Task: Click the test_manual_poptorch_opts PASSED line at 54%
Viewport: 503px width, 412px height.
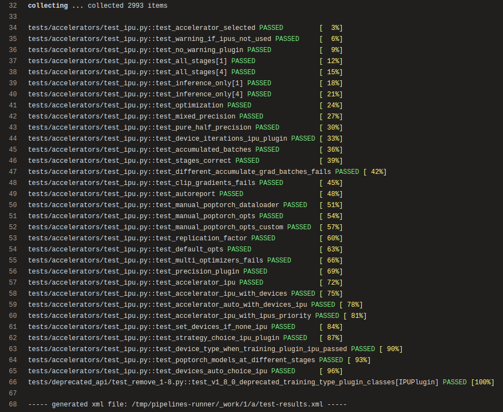Action: 185,216
